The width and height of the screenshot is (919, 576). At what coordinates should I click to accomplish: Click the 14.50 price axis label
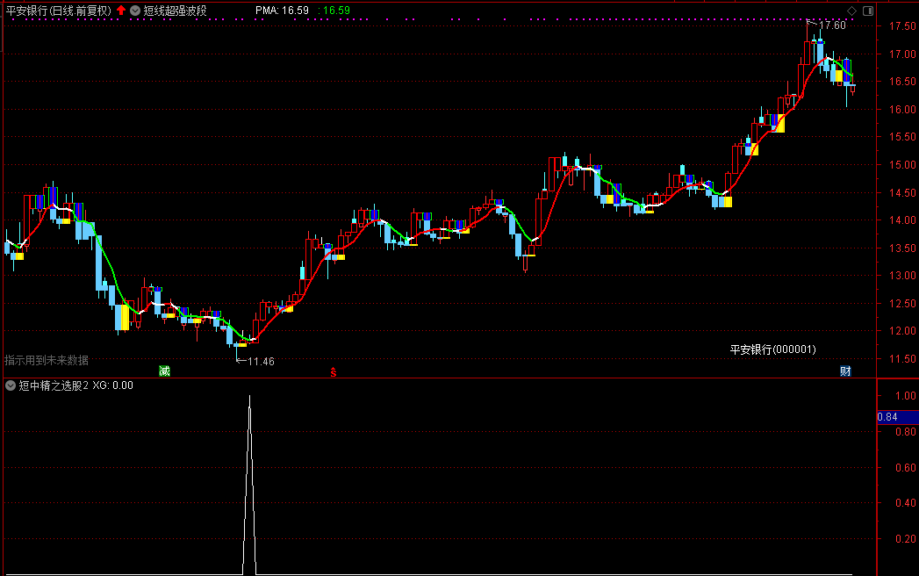point(902,192)
